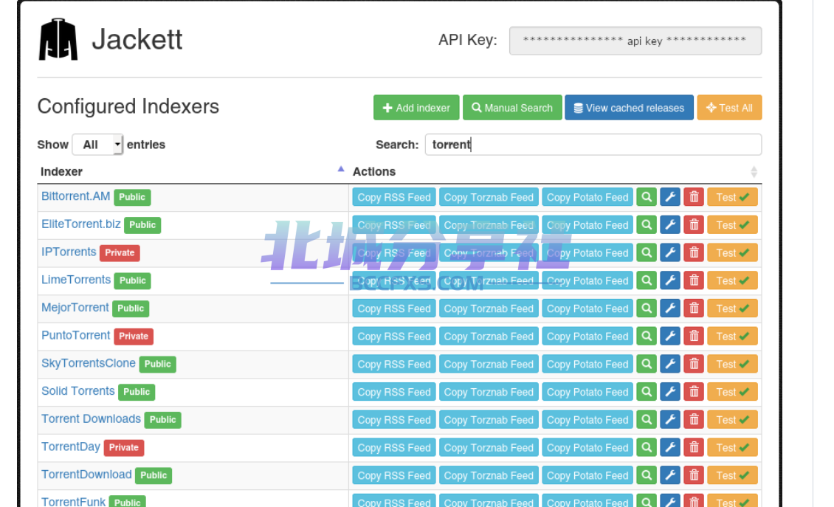Copy Torznab Feed for TorrentDownload

pos(489,475)
